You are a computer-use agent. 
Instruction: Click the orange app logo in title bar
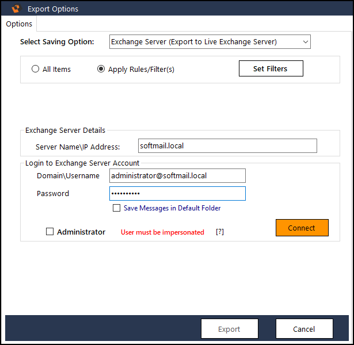(16, 9)
